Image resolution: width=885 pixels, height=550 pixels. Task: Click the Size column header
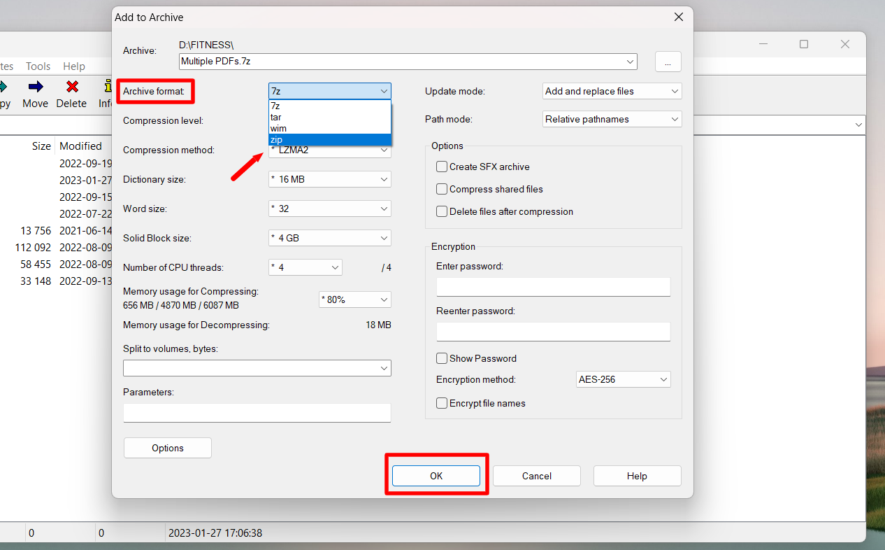click(x=41, y=146)
